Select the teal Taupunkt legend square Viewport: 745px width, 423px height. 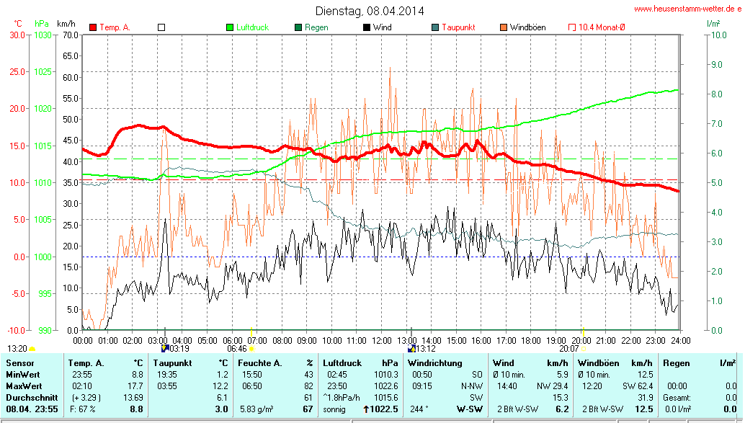point(435,27)
